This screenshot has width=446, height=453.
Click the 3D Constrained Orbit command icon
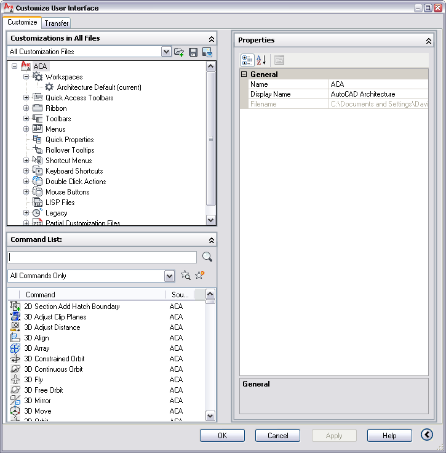[15, 359]
